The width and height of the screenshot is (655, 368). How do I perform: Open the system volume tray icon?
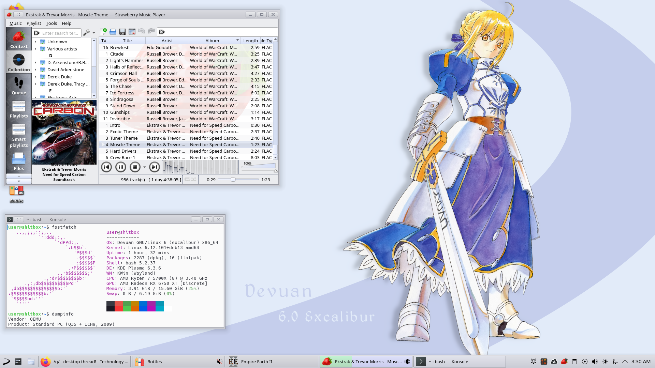click(595, 362)
